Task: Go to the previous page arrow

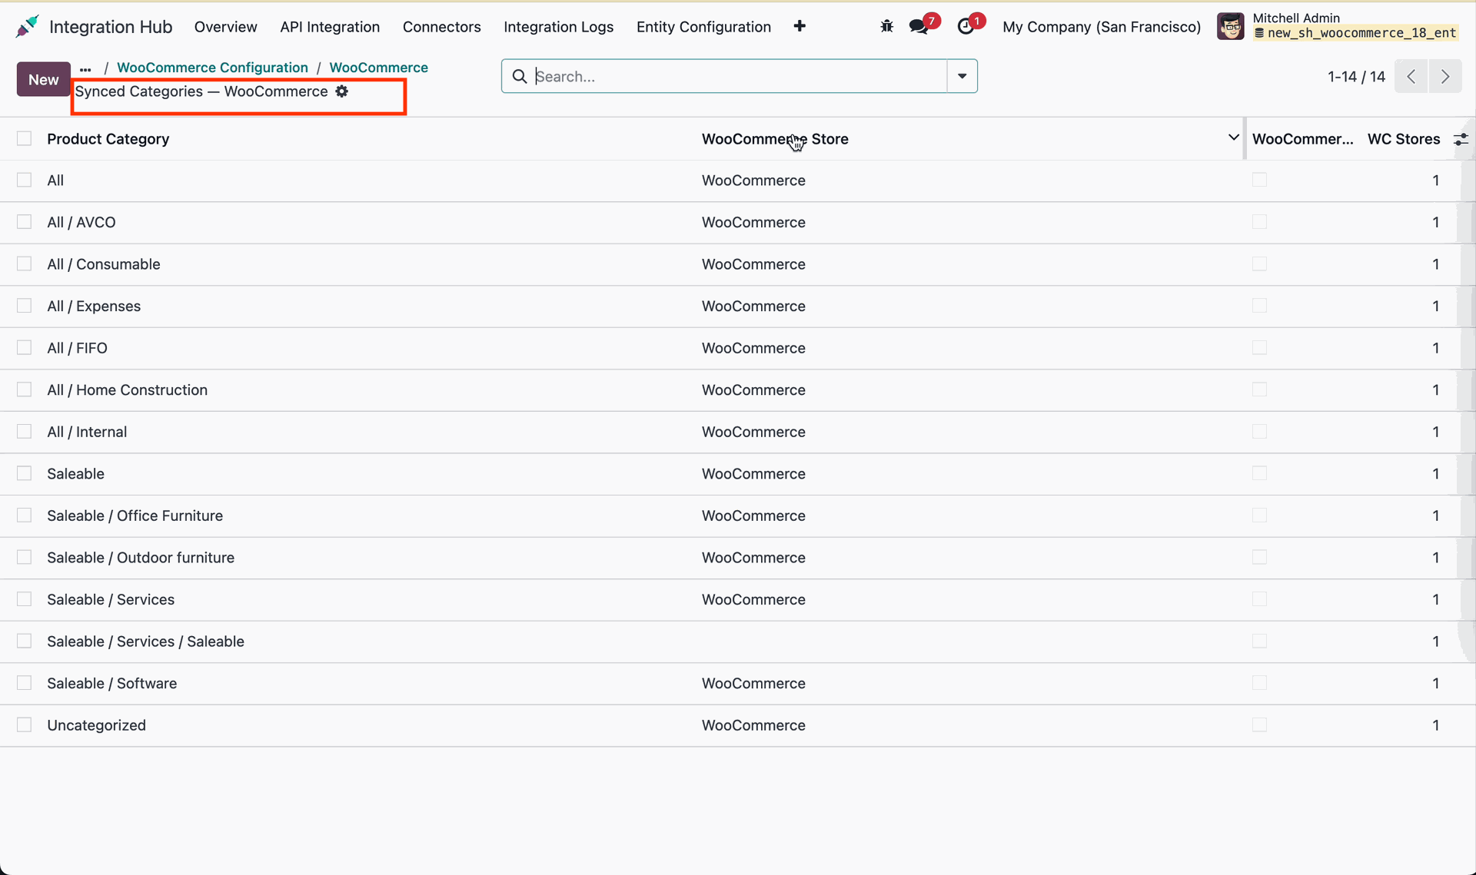Action: (1411, 76)
